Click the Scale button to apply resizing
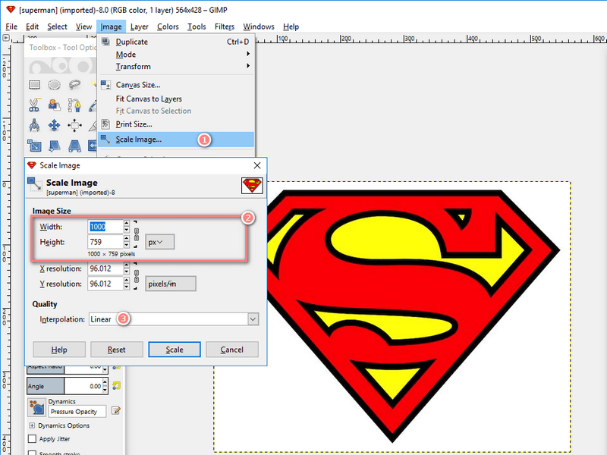Image resolution: width=607 pixels, height=455 pixels. [x=175, y=350]
